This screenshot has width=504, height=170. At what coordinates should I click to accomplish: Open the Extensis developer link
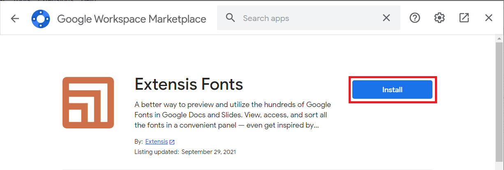click(157, 142)
